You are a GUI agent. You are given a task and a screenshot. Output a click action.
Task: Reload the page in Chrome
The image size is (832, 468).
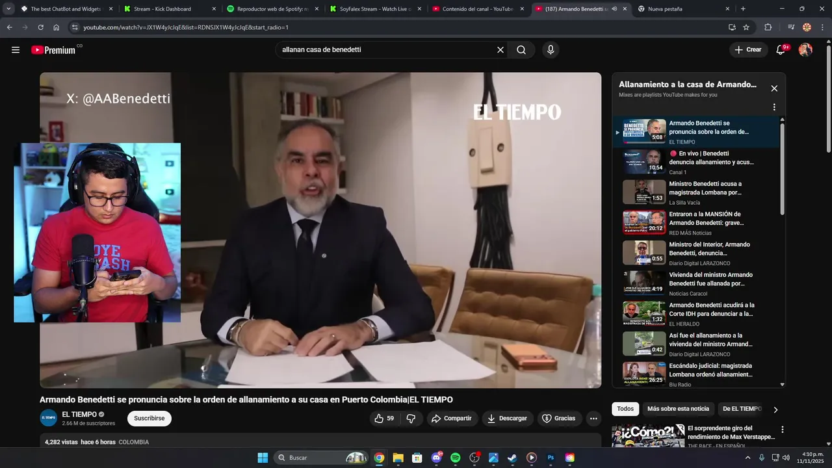point(40,27)
